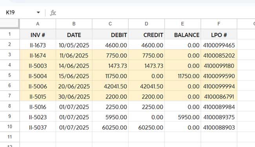
Task: Select invoice cell II-5006
Action: (x=38, y=86)
